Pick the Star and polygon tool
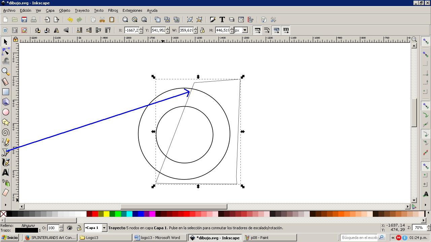 tap(6, 122)
